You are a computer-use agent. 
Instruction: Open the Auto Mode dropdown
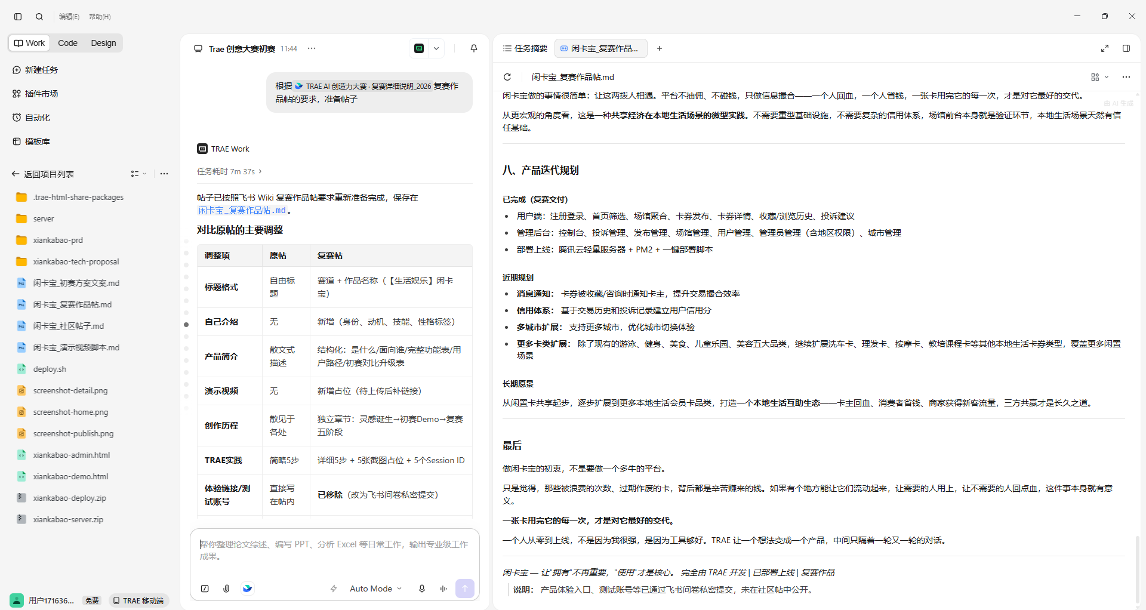tap(375, 589)
